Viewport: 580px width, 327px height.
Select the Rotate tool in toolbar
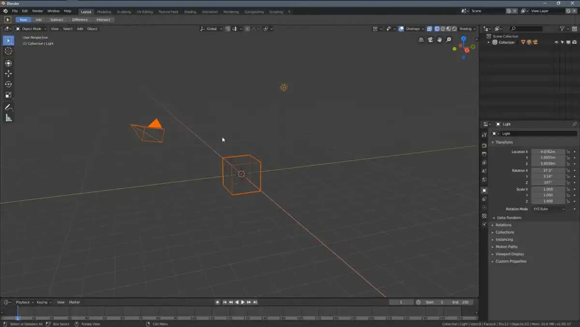(8, 84)
